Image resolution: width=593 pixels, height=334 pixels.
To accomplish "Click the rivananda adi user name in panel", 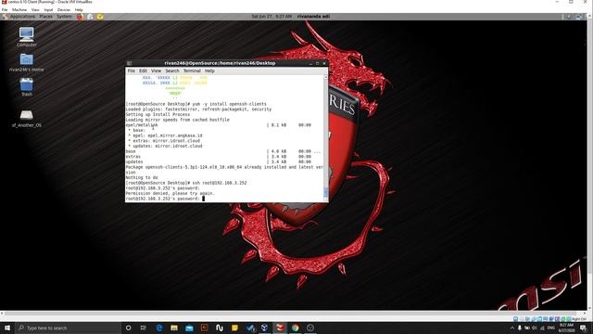I will point(313,17).
